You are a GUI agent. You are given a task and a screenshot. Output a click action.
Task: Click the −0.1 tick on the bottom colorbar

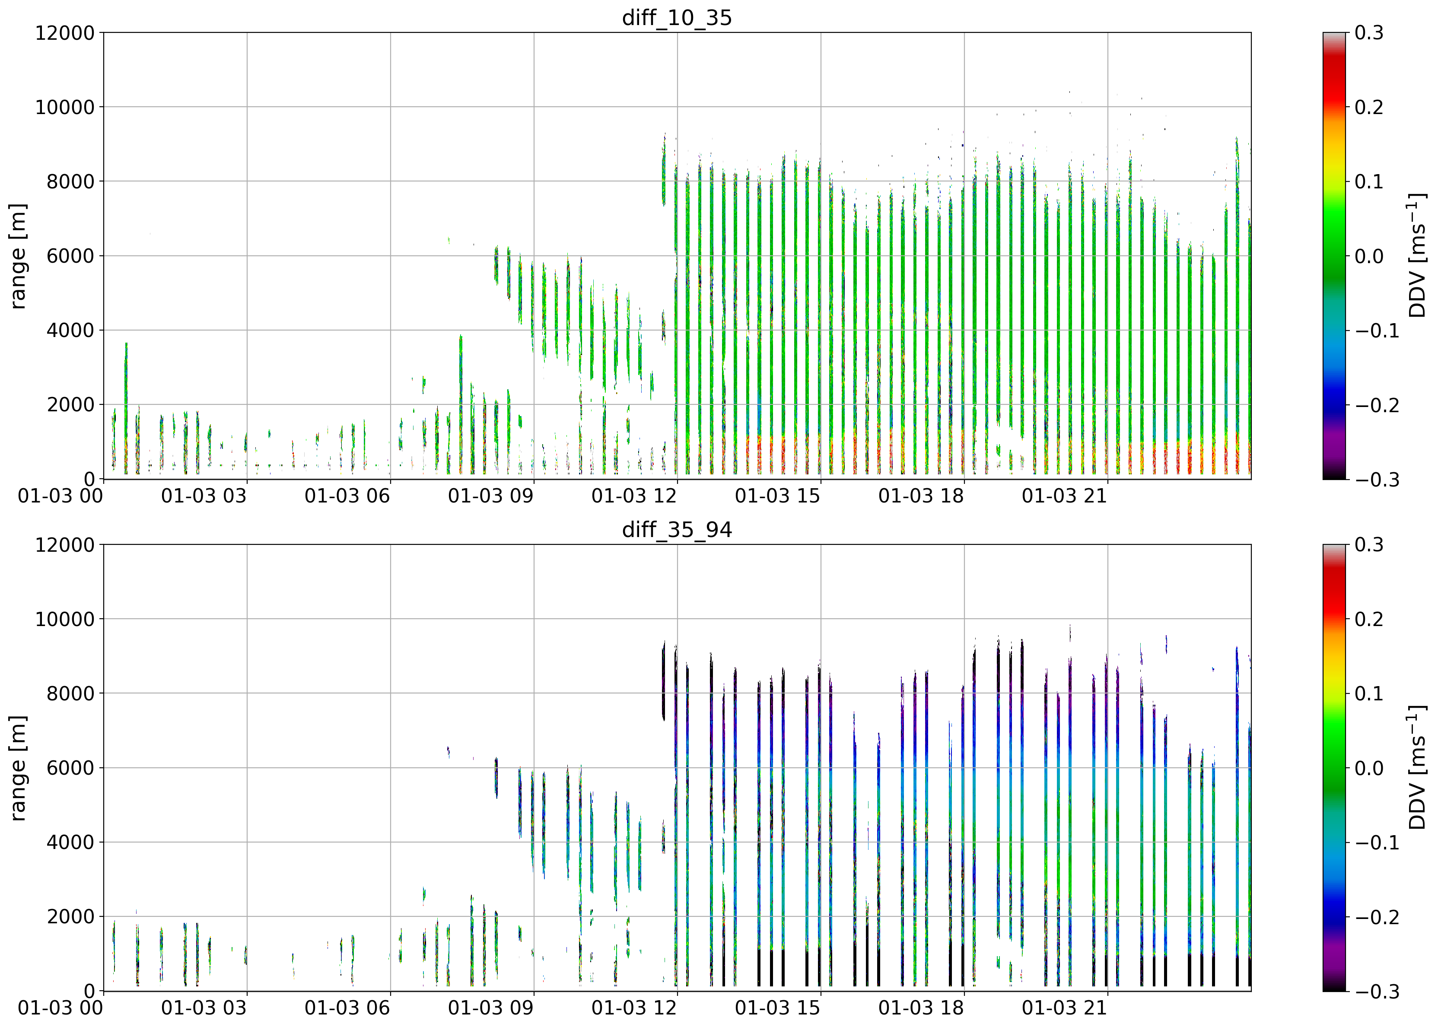1377,843
